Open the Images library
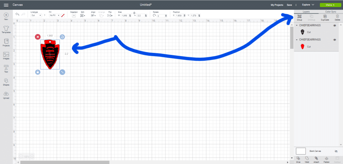343x164 pixels. point(6,55)
